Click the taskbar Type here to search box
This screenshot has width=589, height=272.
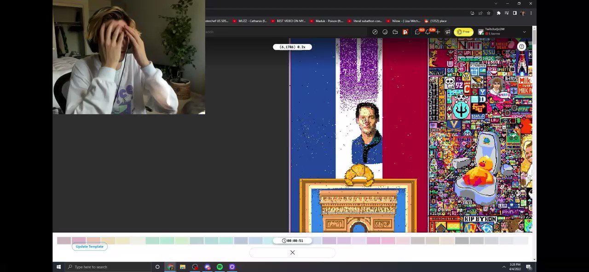click(108, 266)
